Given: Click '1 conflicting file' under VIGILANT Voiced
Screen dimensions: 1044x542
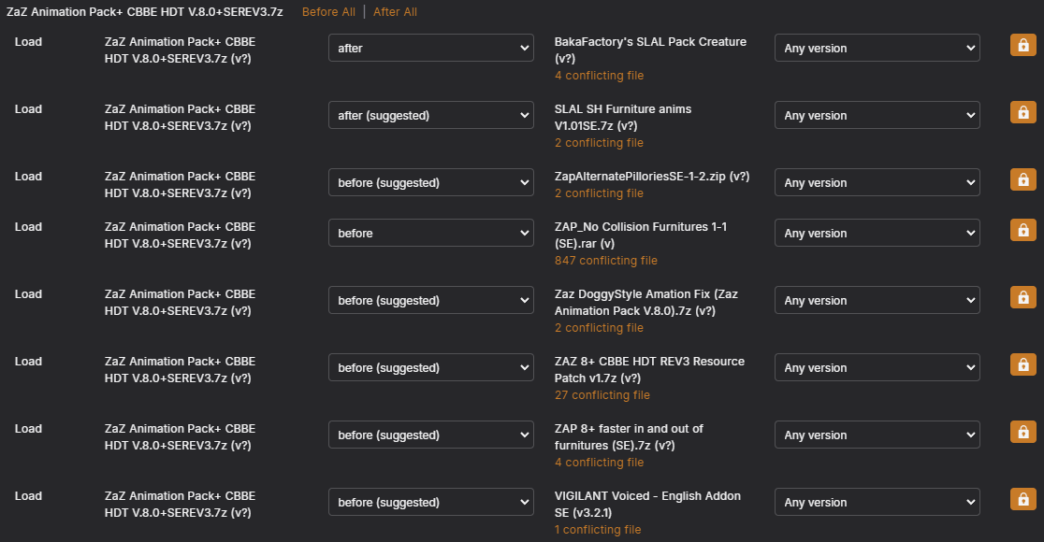Looking at the screenshot, I should click(x=598, y=529).
